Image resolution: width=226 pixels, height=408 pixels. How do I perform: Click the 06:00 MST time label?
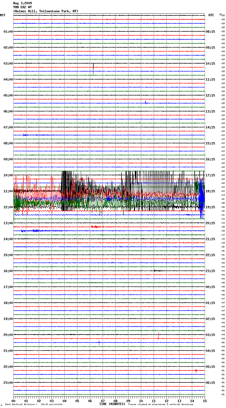coord(8,111)
